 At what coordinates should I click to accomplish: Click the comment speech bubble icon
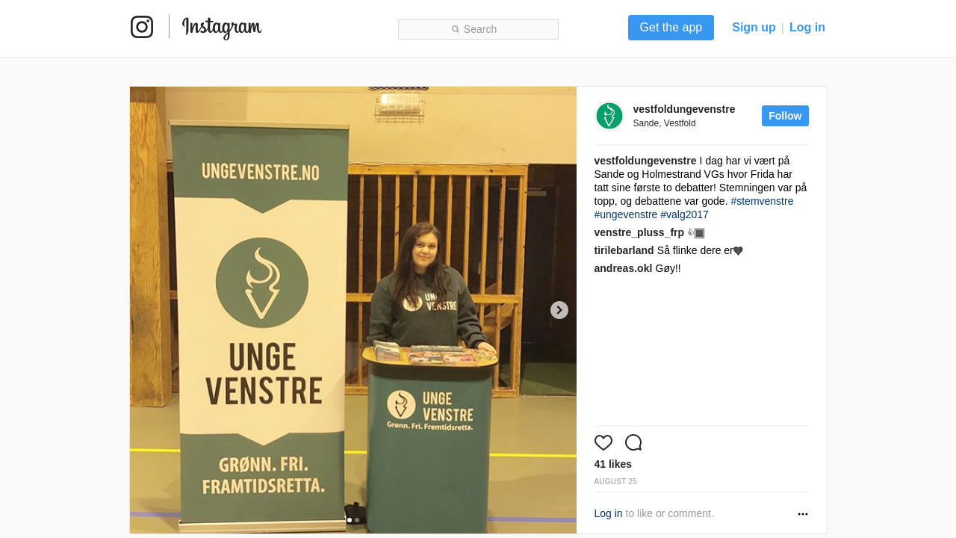point(633,442)
